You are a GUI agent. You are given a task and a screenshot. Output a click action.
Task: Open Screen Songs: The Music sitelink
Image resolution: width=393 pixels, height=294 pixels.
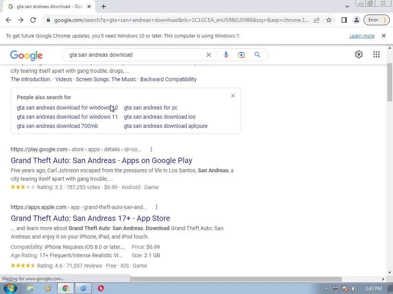click(106, 79)
